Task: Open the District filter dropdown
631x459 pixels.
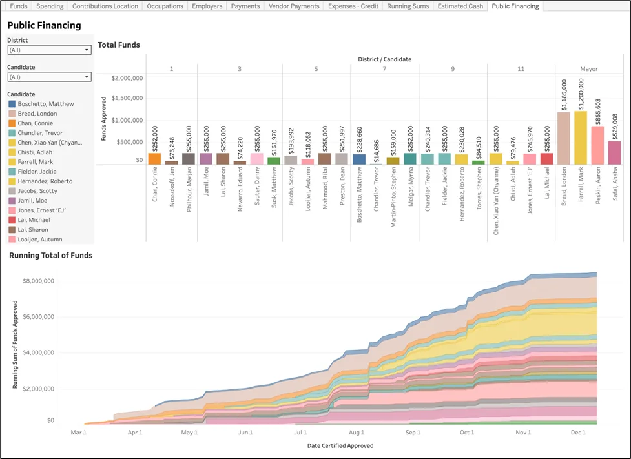Action: (49, 50)
